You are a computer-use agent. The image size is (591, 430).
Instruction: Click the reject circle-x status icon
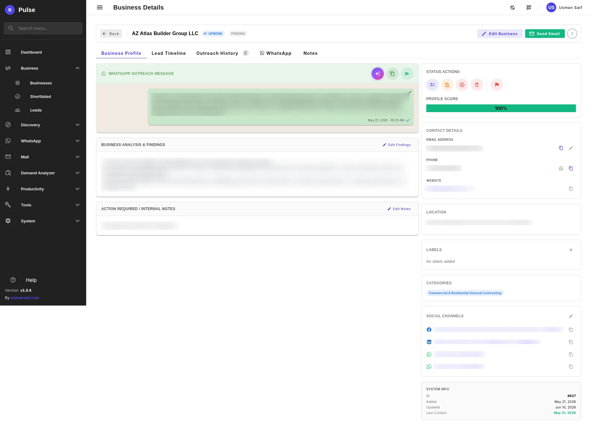[462, 85]
